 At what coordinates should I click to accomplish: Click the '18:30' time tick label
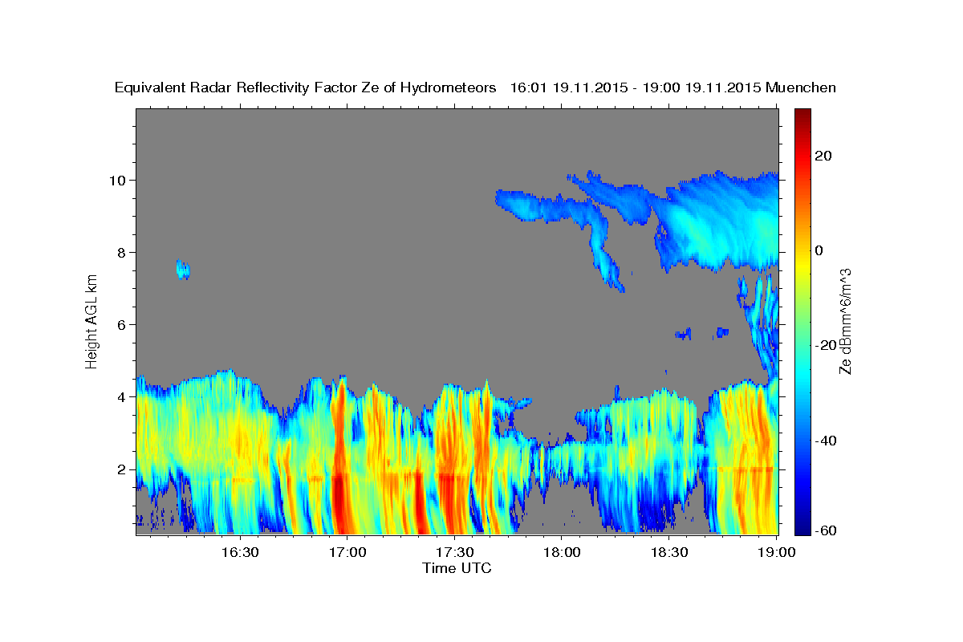pyautogui.click(x=670, y=552)
